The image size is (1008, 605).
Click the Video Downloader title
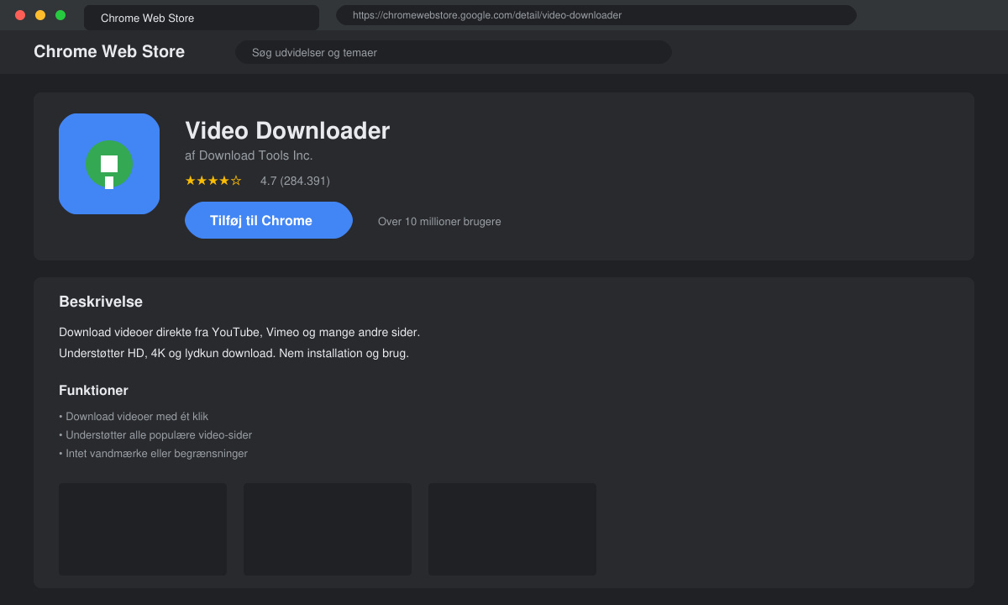click(x=287, y=130)
